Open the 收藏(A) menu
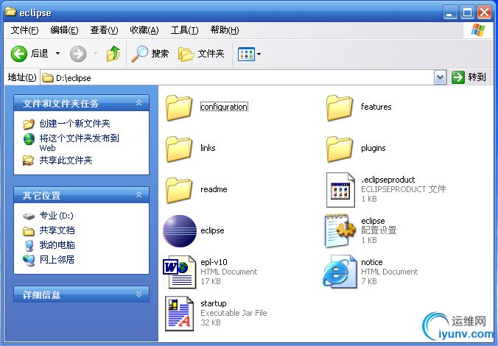 (x=144, y=30)
